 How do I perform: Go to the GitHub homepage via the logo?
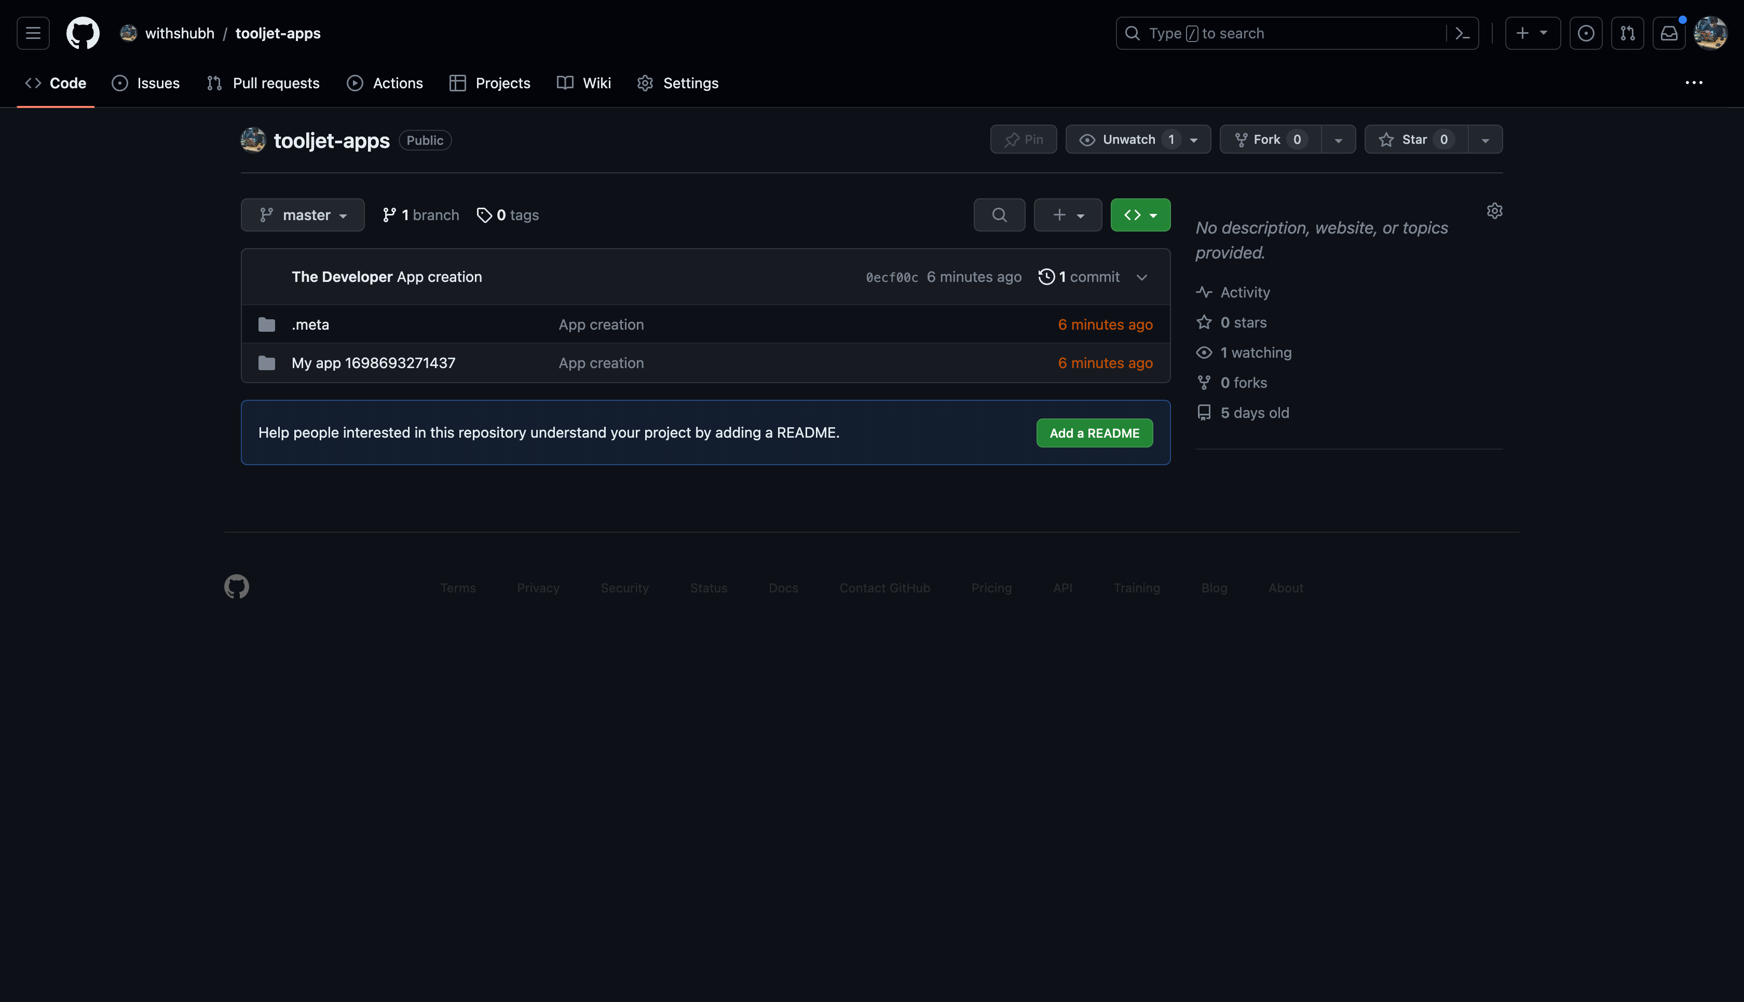pos(83,33)
